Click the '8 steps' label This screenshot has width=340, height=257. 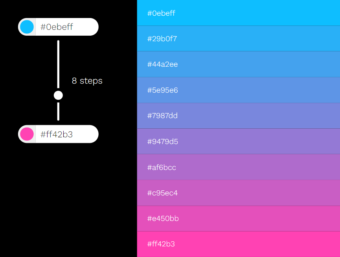click(x=87, y=81)
